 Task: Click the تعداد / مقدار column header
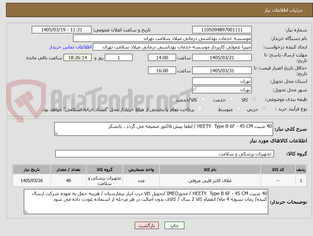(68, 170)
